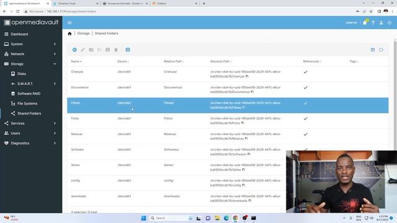Sort table by Referenced column header
The width and height of the screenshot is (397, 223).
click(x=312, y=61)
